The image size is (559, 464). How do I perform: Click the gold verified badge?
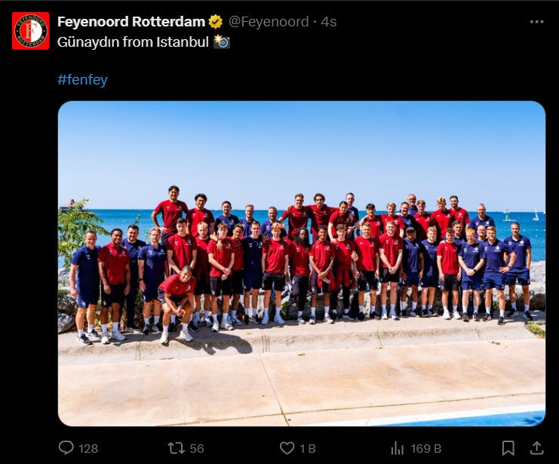pos(215,22)
